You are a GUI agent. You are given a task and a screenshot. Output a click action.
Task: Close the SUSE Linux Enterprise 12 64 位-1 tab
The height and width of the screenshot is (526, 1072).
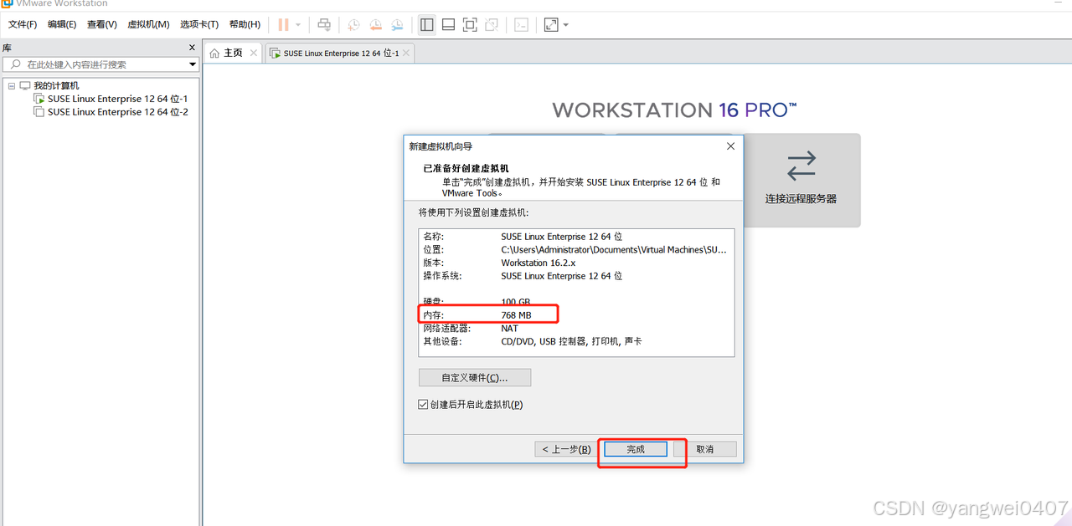click(406, 54)
